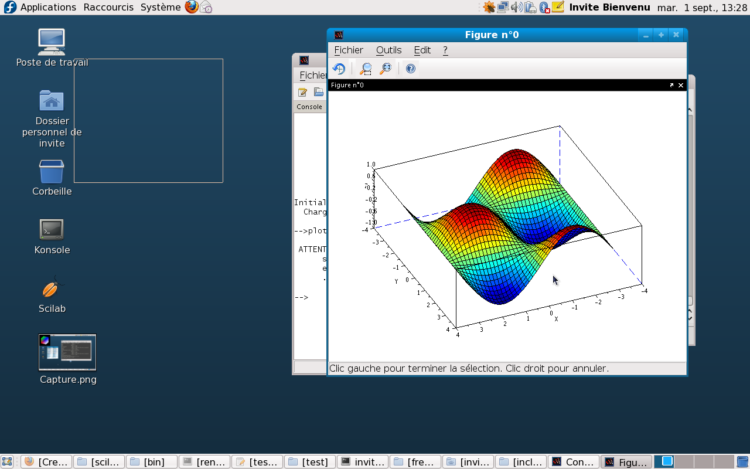Open the Edit menu in Figure window
The height and width of the screenshot is (469, 750).
(x=422, y=50)
